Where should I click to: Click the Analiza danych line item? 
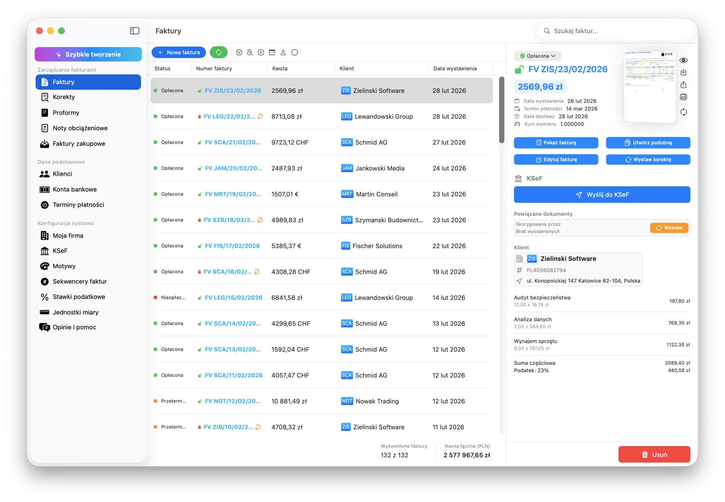(602, 323)
